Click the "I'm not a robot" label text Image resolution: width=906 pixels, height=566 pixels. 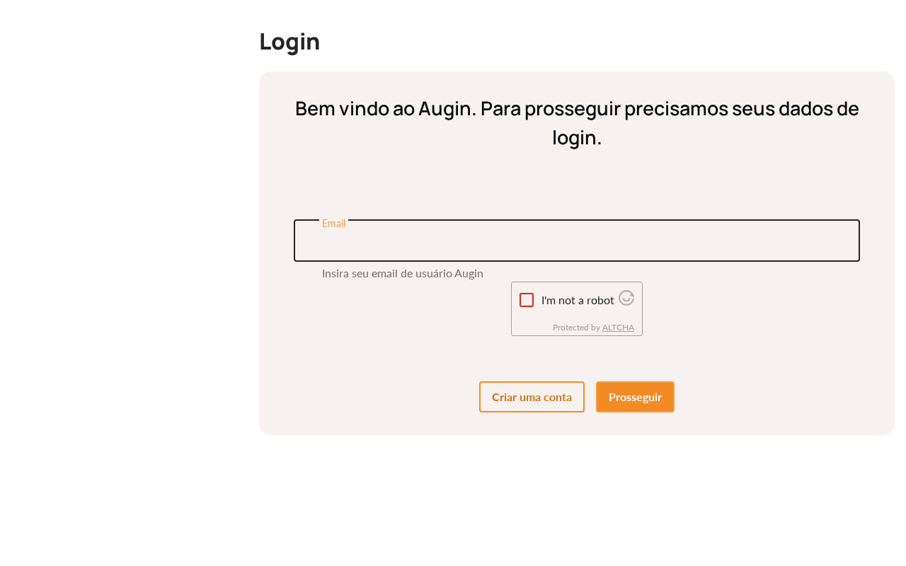point(578,300)
